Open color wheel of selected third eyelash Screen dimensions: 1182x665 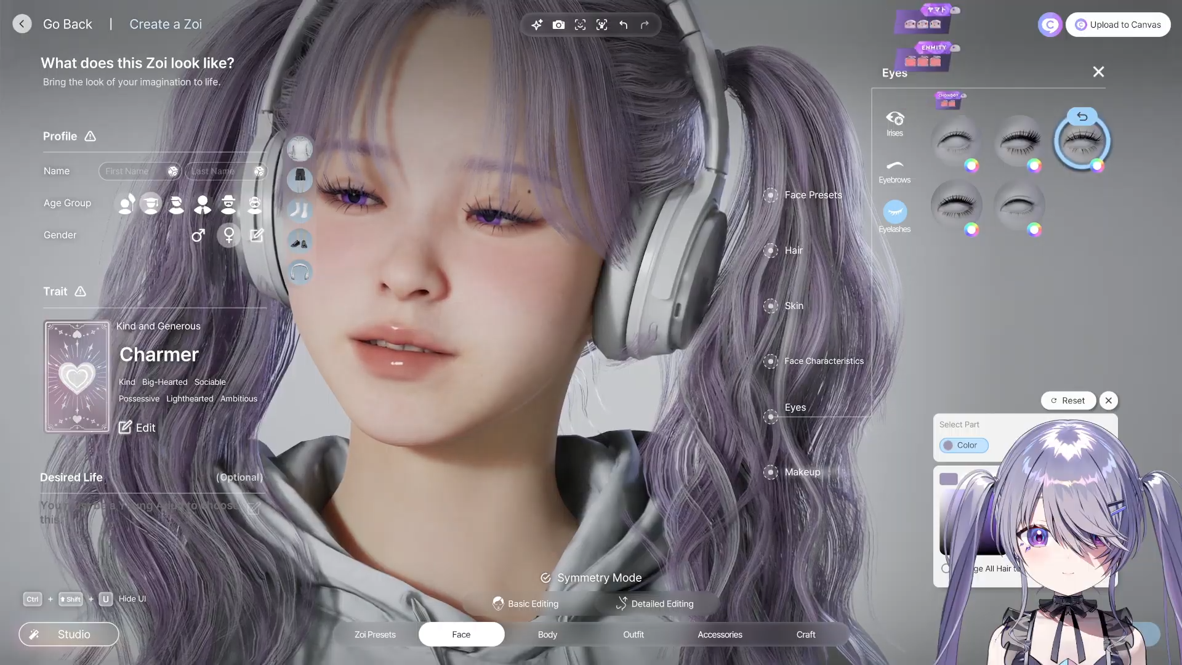(x=1097, y=165)
